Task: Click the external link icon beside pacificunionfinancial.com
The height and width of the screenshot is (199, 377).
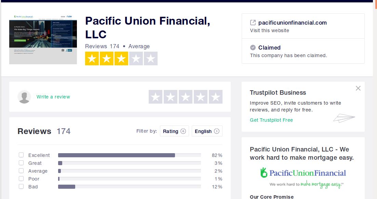Action: pyautogui.click(x=253, y=23)
